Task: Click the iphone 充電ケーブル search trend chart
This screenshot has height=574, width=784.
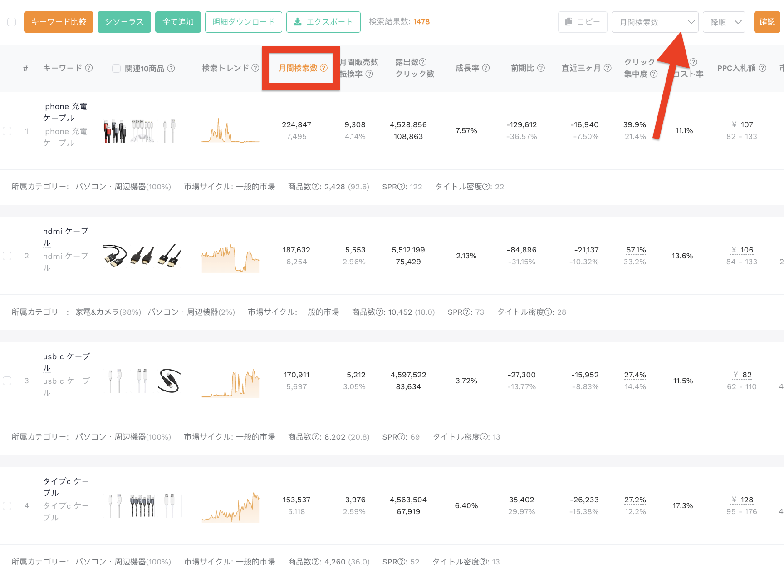Action: [230, 130]
